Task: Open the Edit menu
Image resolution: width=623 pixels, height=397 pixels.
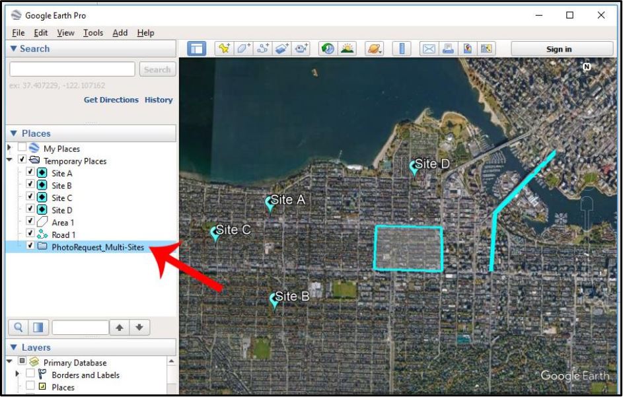Action: click(40, 33)
